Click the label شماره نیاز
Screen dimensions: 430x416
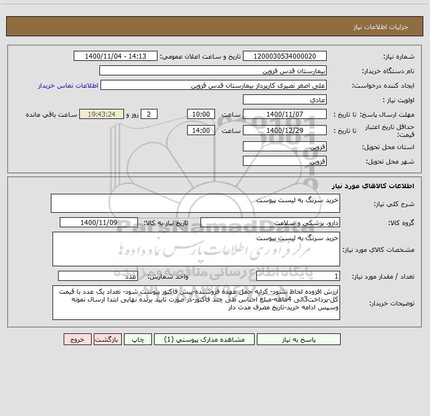(399, 57)
